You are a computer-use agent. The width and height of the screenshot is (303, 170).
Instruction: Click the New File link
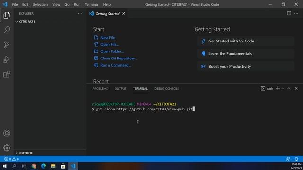pos(107,38)
